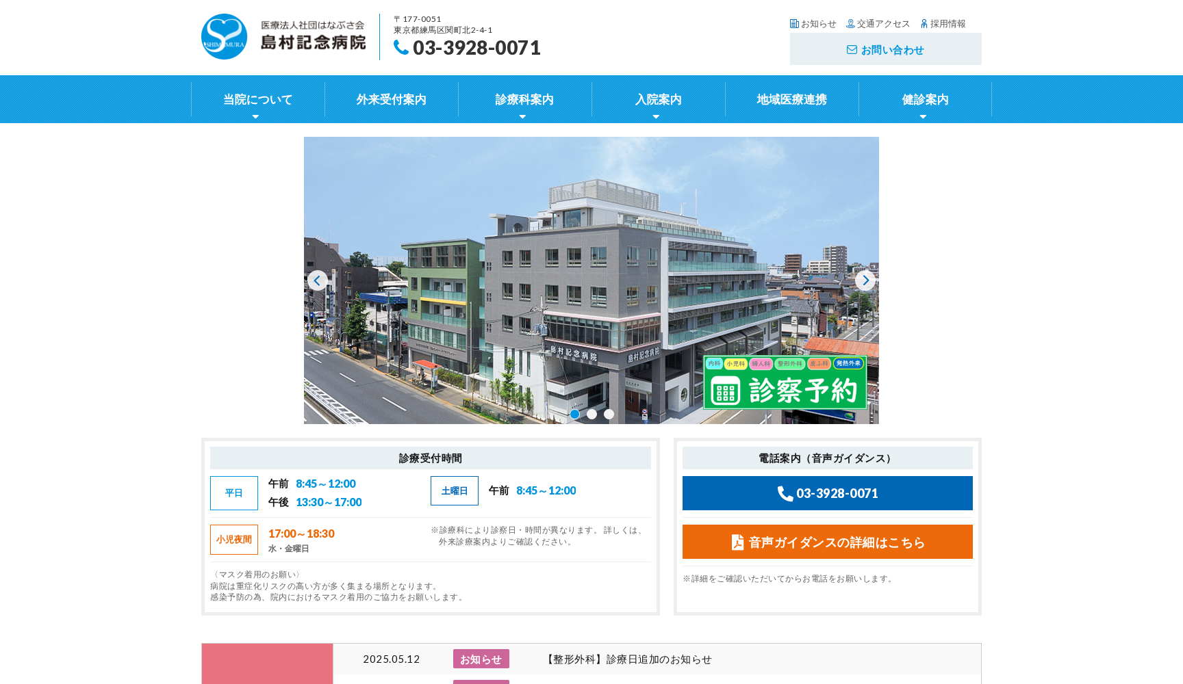Click the envelope icon on the お問い合わせ button
This screenshot has width=1183, height=684.
coord(851,49)
